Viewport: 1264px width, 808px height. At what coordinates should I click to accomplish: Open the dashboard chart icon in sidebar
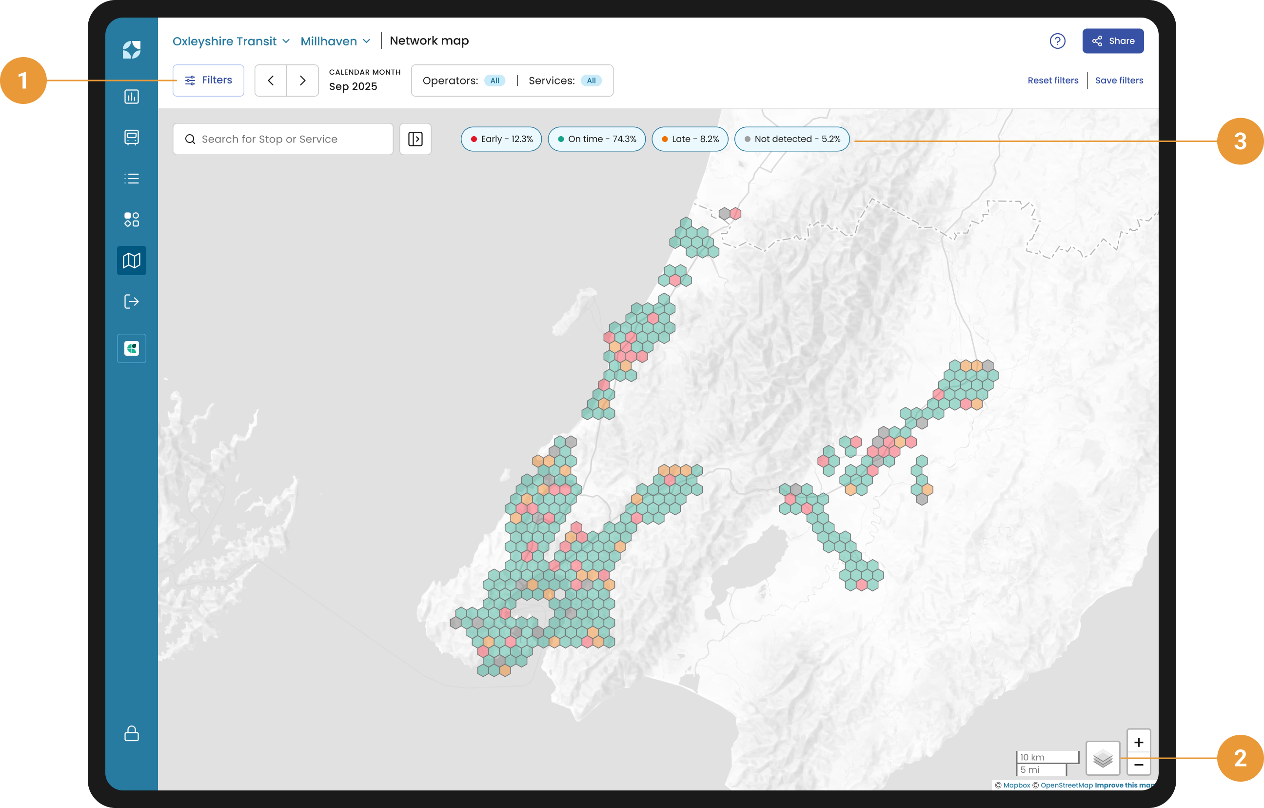tap(131, 97)
